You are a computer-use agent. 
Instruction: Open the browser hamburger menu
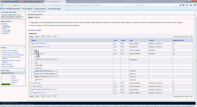pos(195,5)
